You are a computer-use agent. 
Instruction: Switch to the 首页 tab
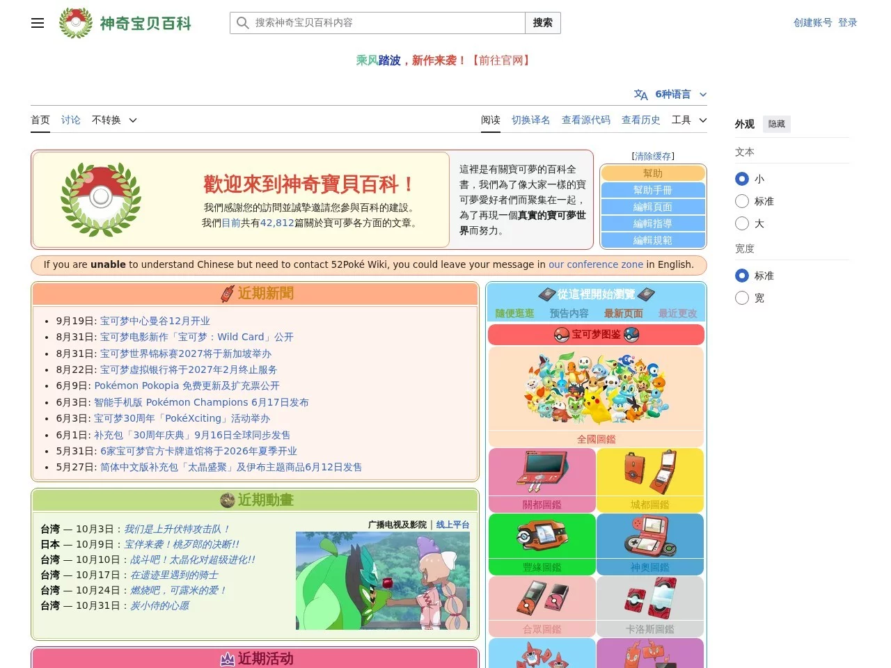coord(40,120)
